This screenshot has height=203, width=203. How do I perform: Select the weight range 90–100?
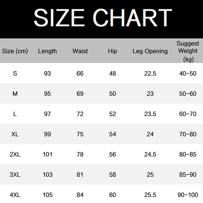pyautogui.click(x=188, y=195)
